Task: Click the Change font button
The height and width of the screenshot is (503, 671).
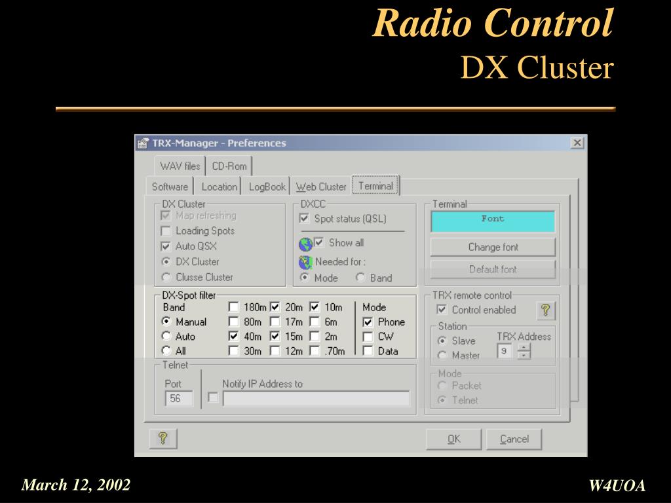Action: click(493, 247)
